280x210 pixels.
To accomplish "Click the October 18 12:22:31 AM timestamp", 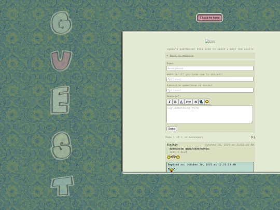I will click(x=229, y=145).
